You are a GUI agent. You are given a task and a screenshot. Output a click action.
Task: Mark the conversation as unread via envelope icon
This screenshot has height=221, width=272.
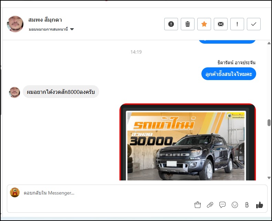coord(221,24)
